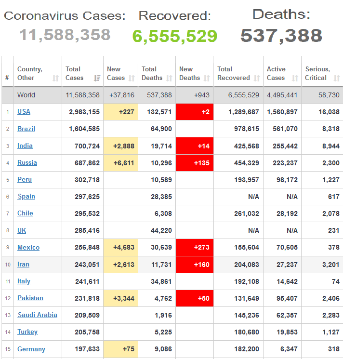Click the Total Recovered sort arrows
The height and width of the screenshot is (359, 343).
tap(257, 78)
